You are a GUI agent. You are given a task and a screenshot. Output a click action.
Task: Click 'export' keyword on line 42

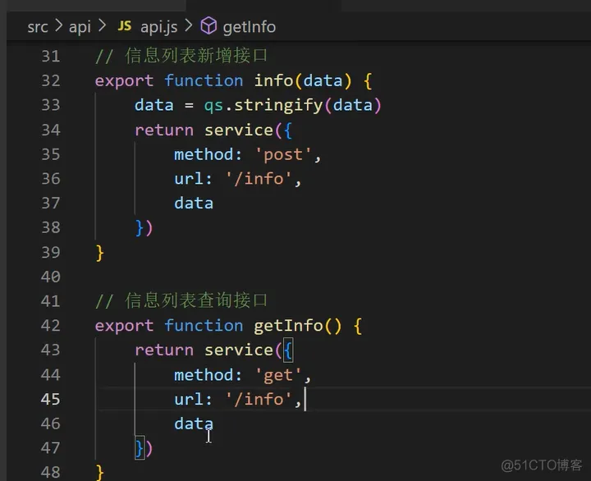click(124, 325)
